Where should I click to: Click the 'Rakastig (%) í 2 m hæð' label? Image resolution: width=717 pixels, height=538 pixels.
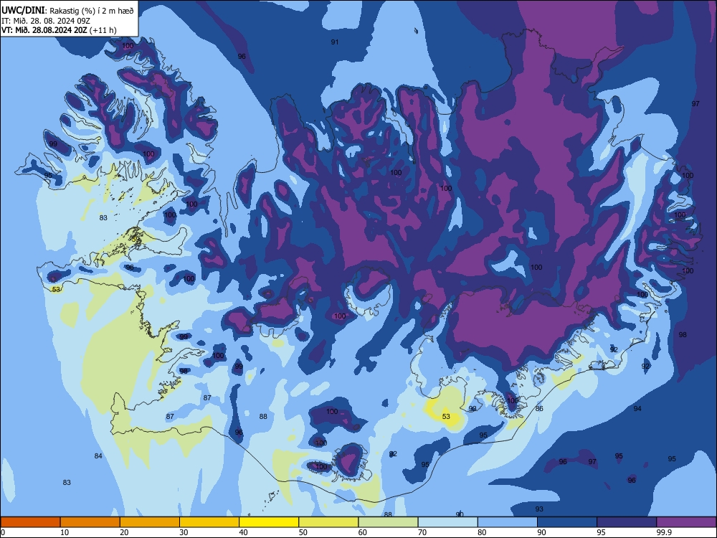point(92,11)
